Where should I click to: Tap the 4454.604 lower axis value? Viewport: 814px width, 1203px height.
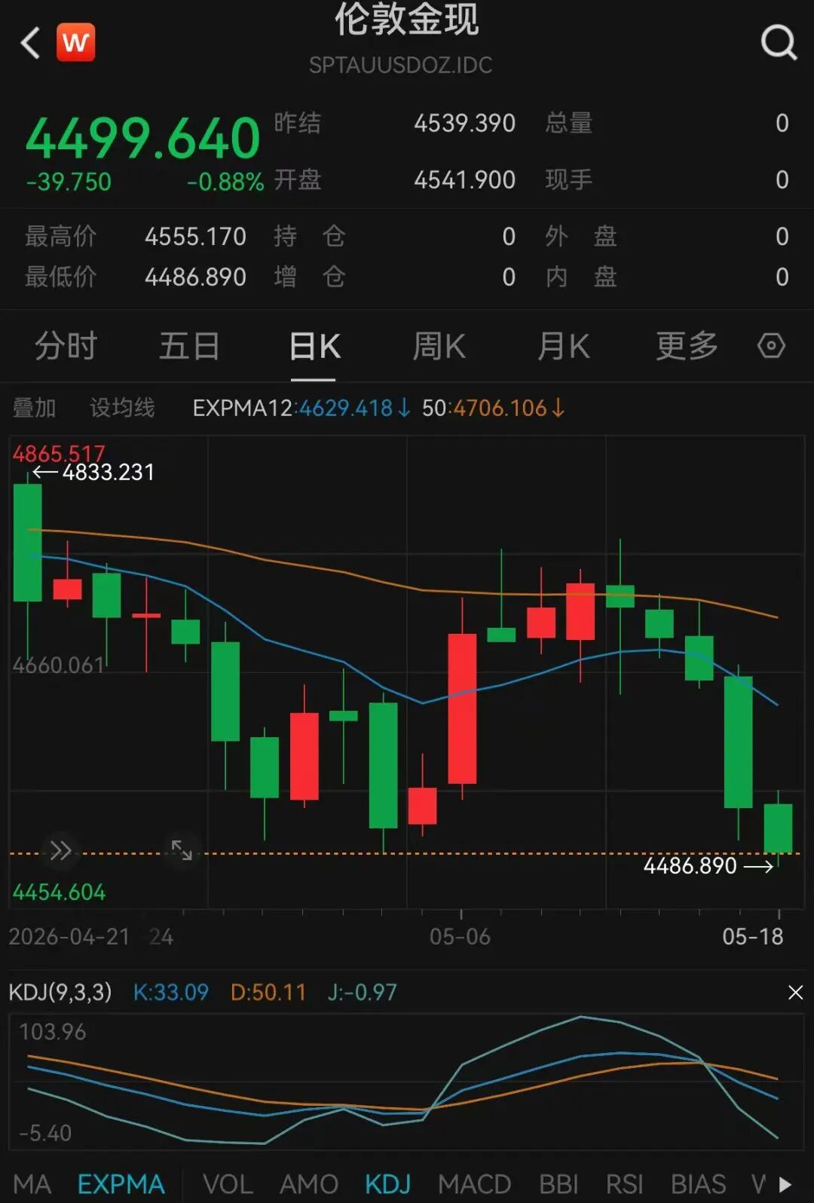coord(59,892)
